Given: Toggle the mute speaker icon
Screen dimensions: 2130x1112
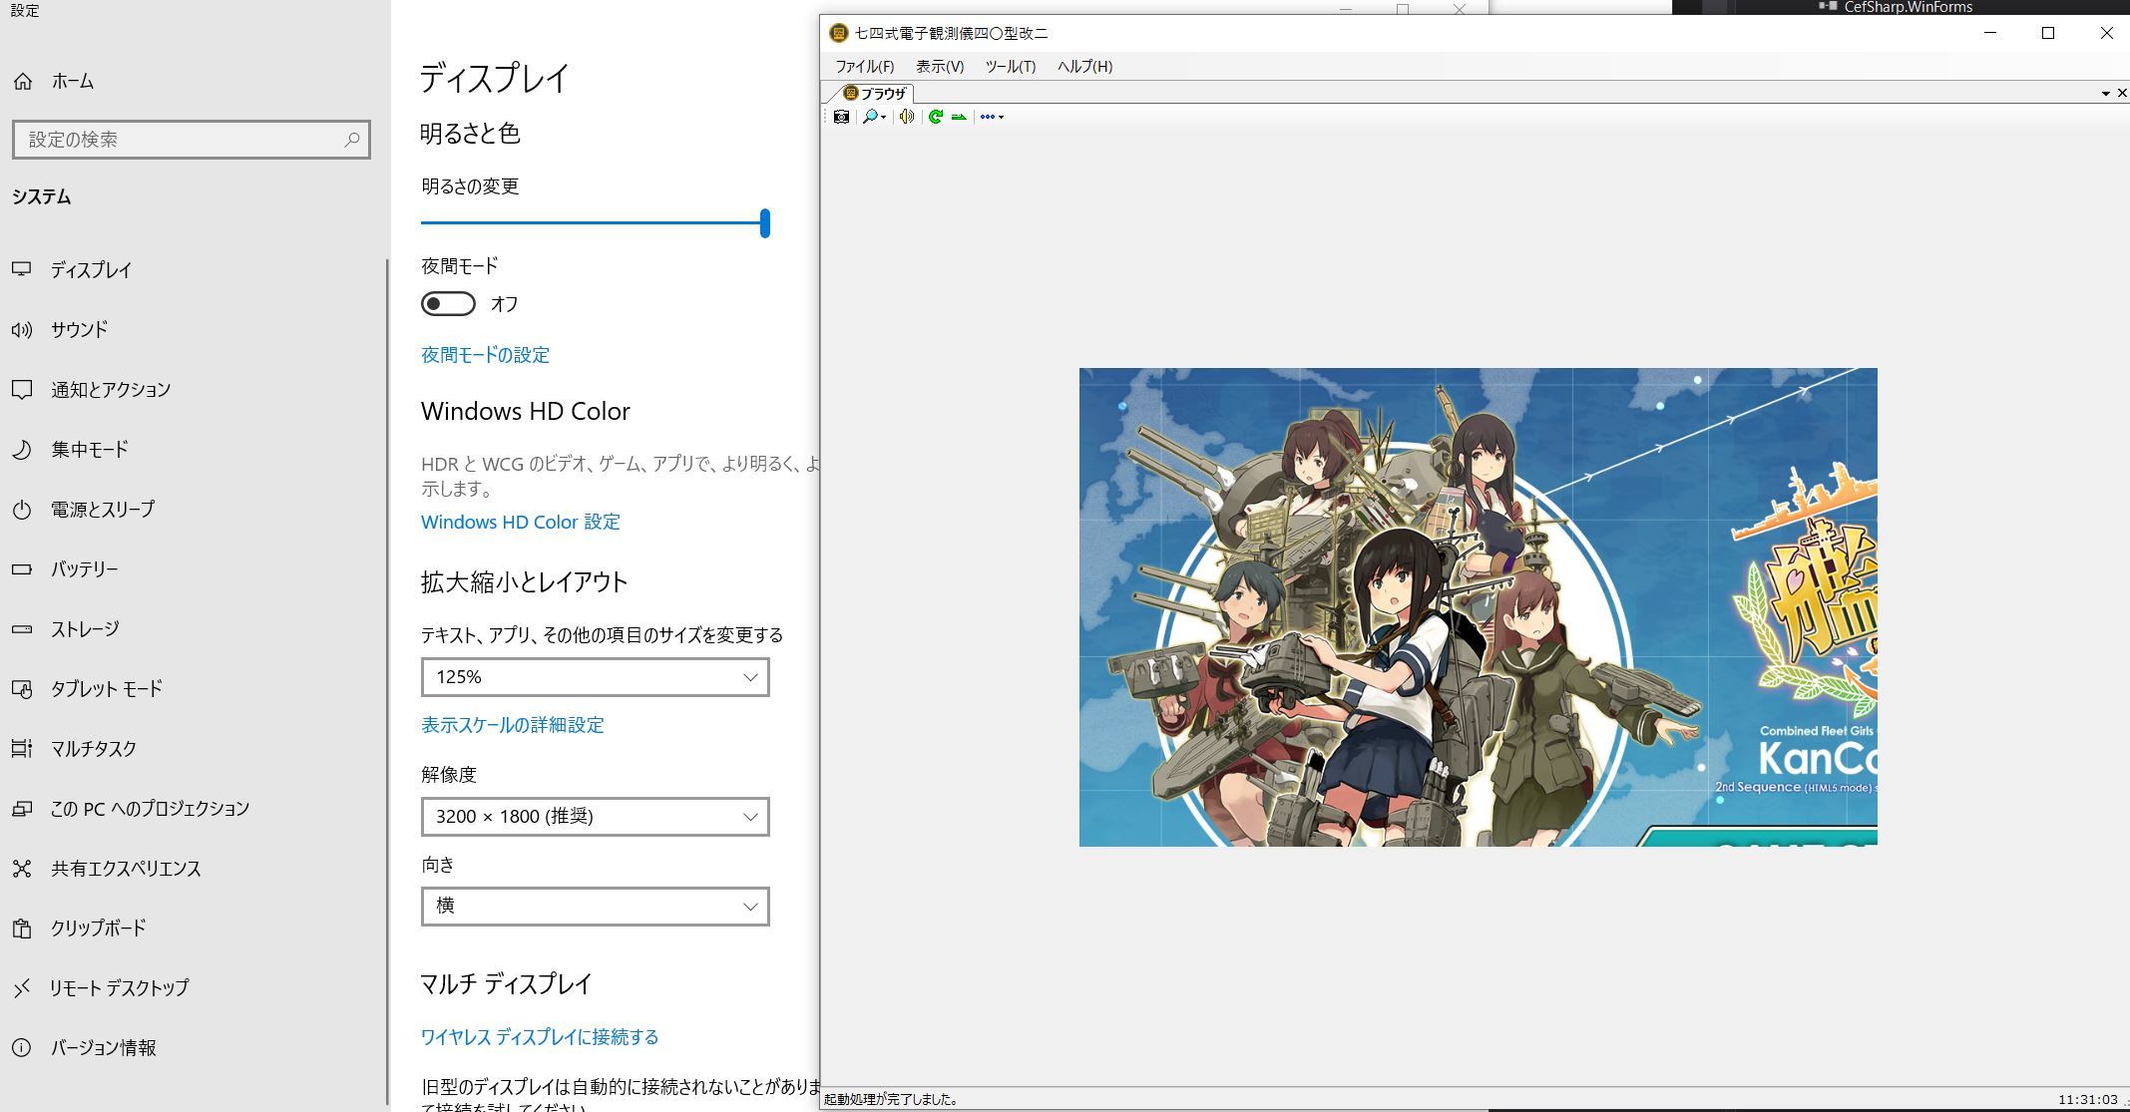Looking at the screenshot, I should click(x=906, y=117).
